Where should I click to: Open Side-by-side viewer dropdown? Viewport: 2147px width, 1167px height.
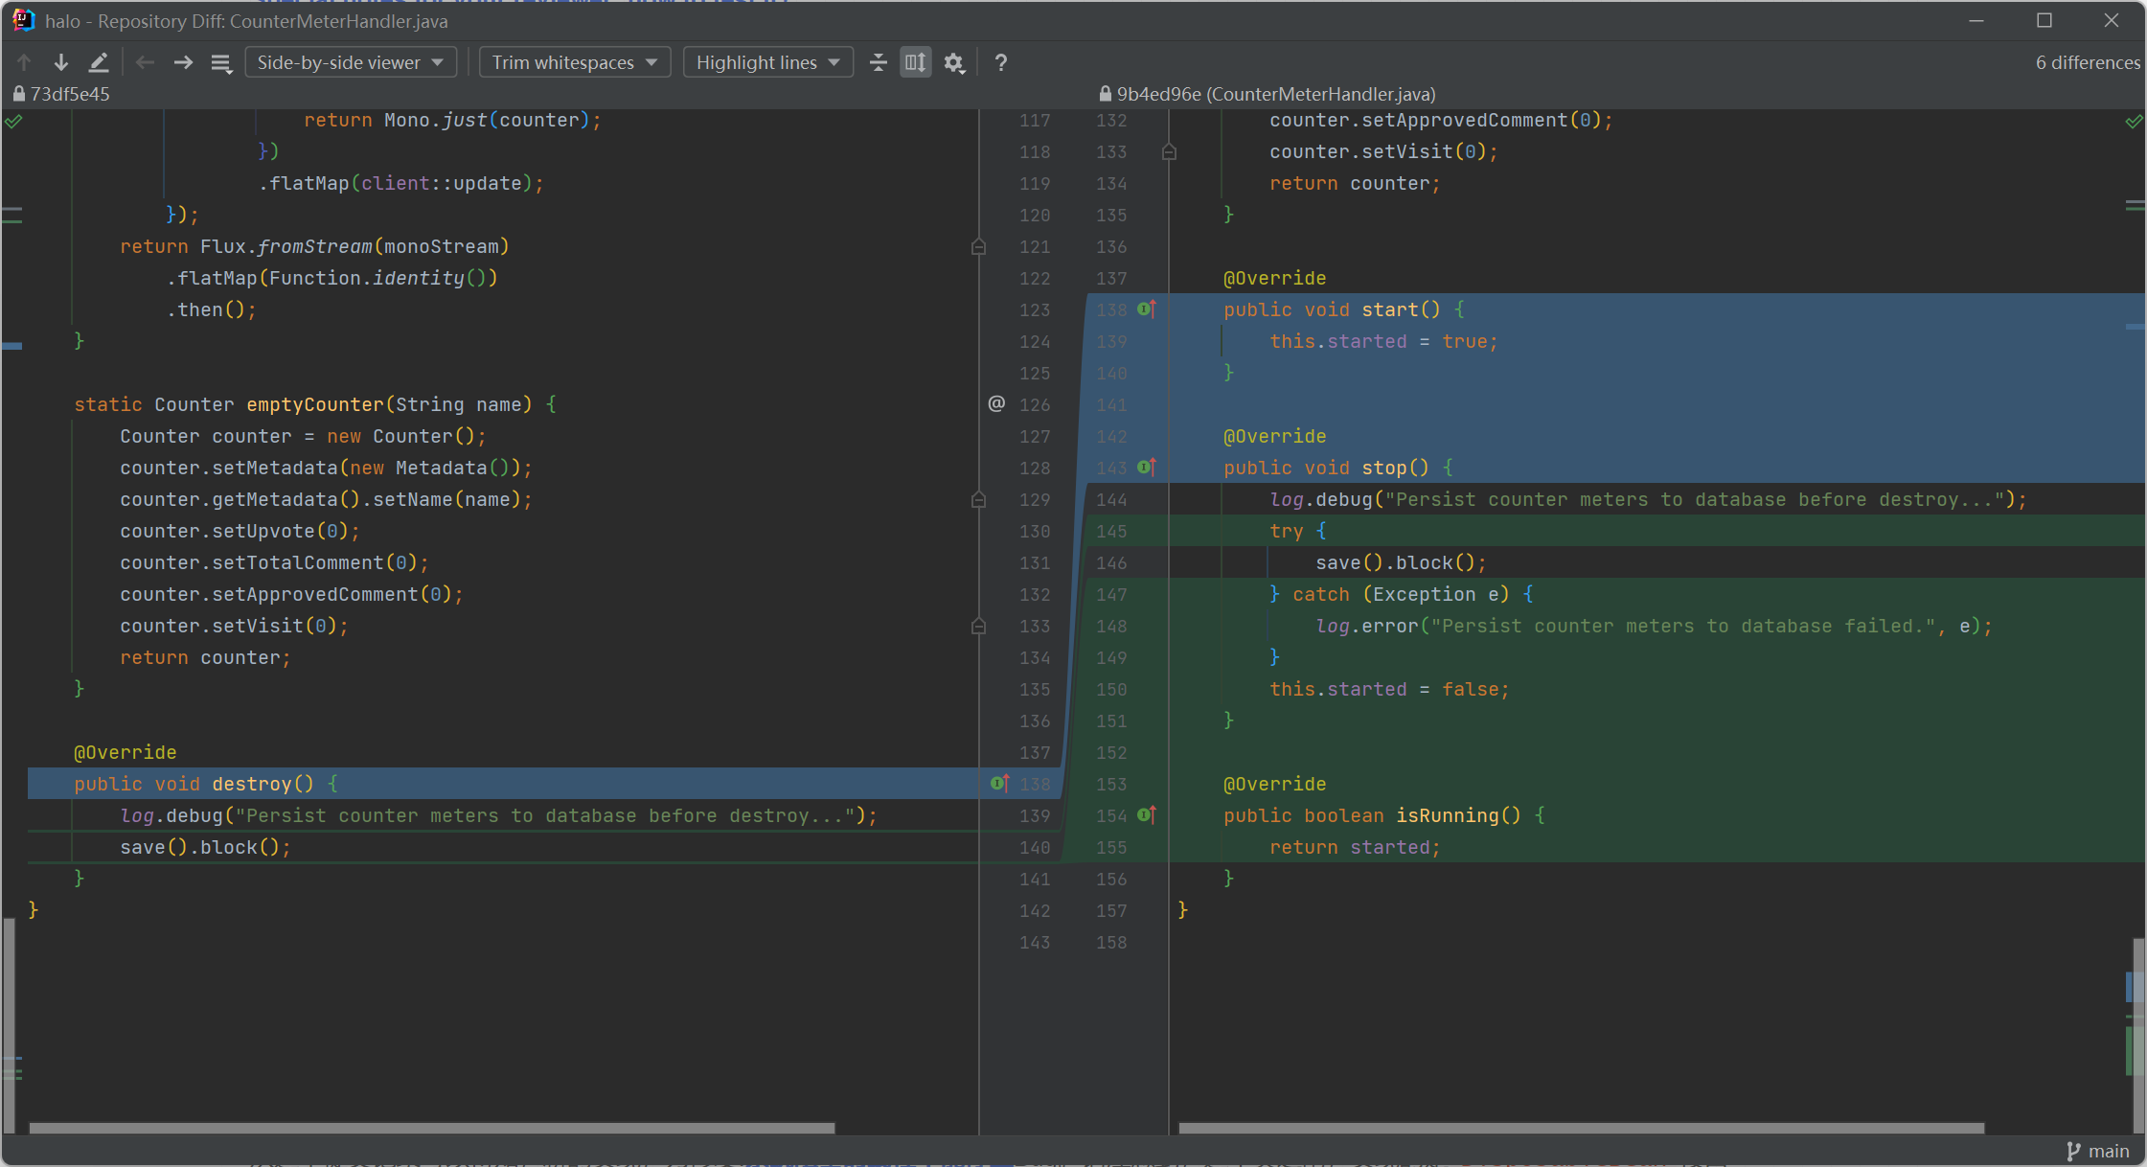coord(351,62)
